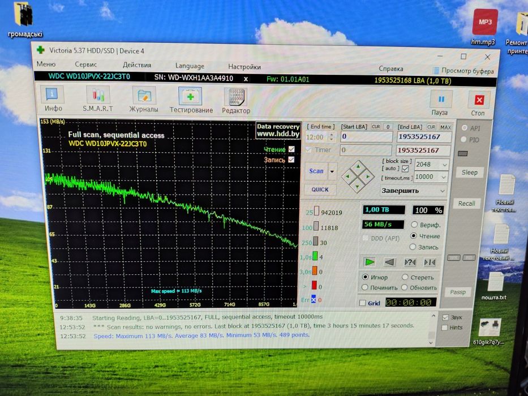The image size is (528, 396).
Task: Click the butterfly seek ▶|◀ button
Action: tap(430, 262)
